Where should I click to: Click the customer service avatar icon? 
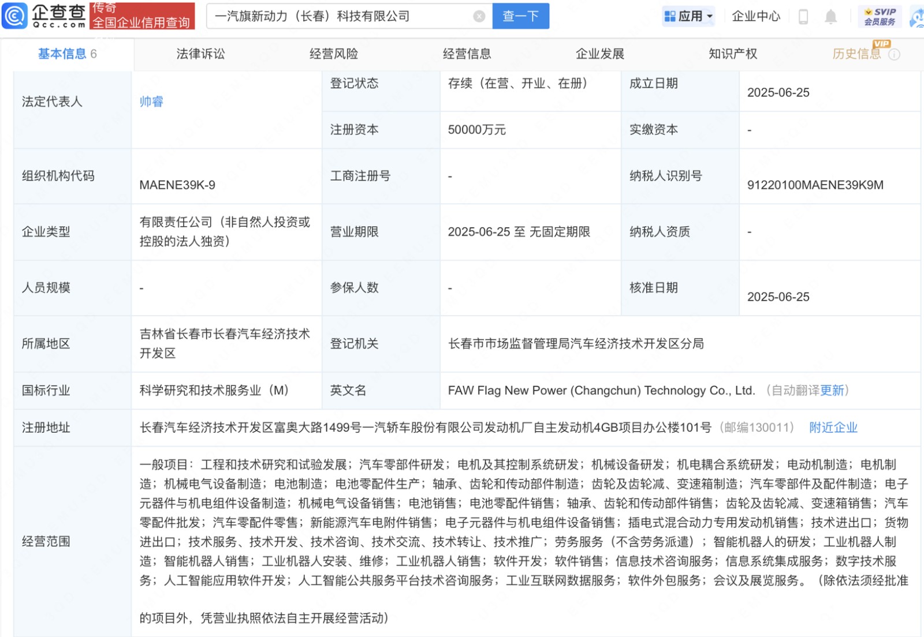coord(917,17)
